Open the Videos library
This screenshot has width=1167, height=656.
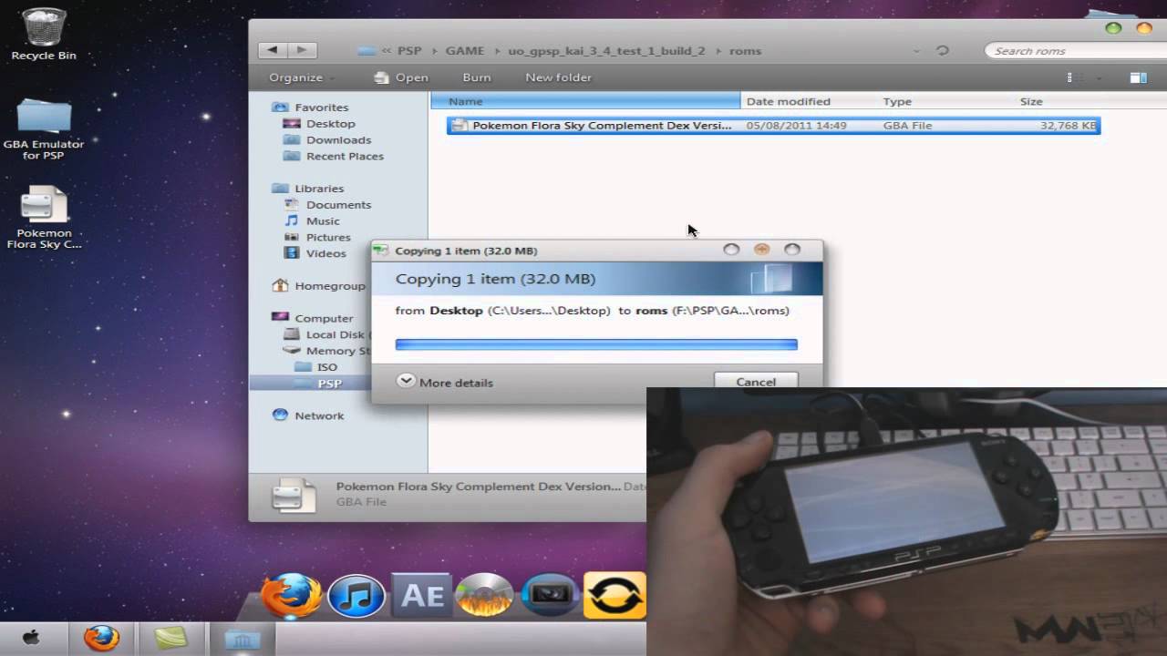click(x=325, y=254)
